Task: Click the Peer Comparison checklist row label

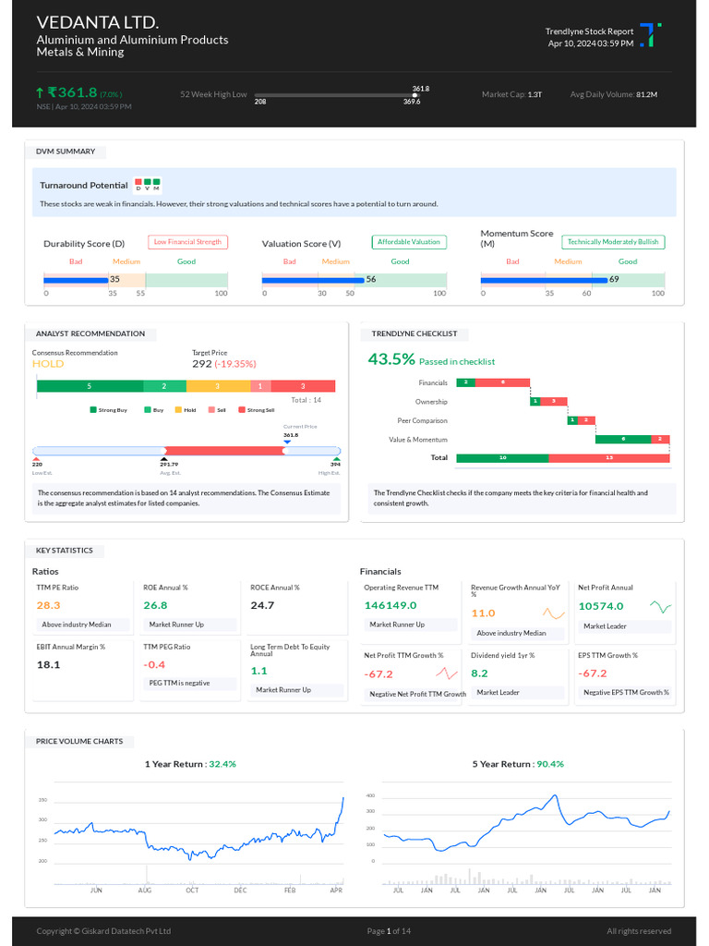Action: (x=422, y=420)
